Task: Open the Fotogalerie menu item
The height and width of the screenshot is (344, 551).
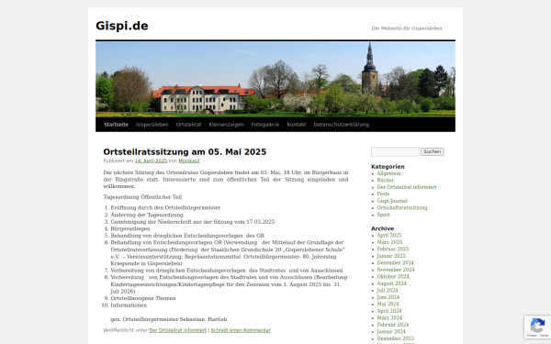Action: [265, 125]
